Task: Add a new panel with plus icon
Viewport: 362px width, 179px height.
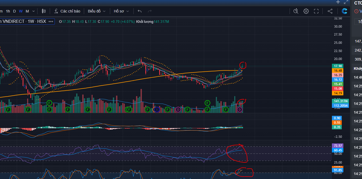Action: pyautogui.click(x=338, y=2)
